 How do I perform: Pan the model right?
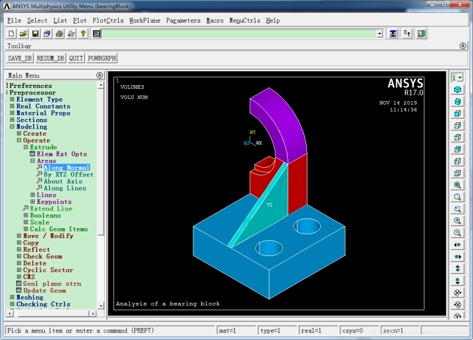pos(457,256)
